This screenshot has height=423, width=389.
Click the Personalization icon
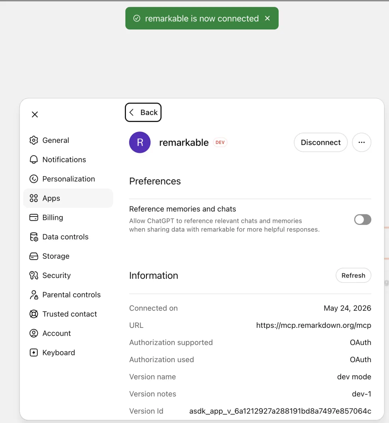(34, 179)
